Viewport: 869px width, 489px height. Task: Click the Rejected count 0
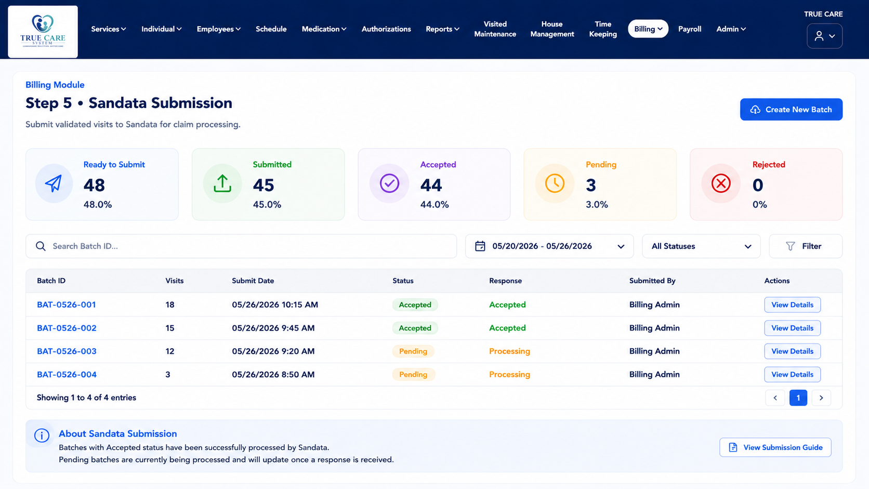point(758,185)
